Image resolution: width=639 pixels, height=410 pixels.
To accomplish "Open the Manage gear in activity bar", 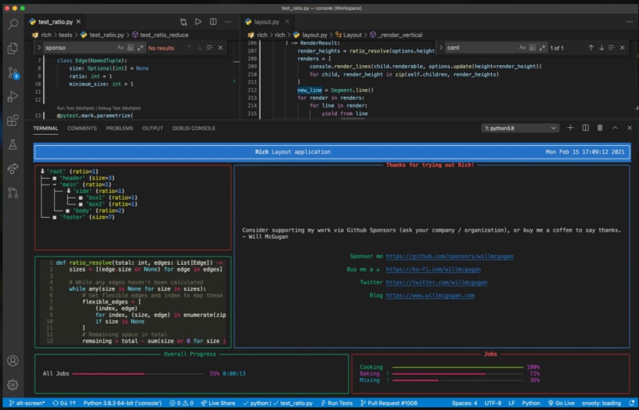I will pos(13,385).
